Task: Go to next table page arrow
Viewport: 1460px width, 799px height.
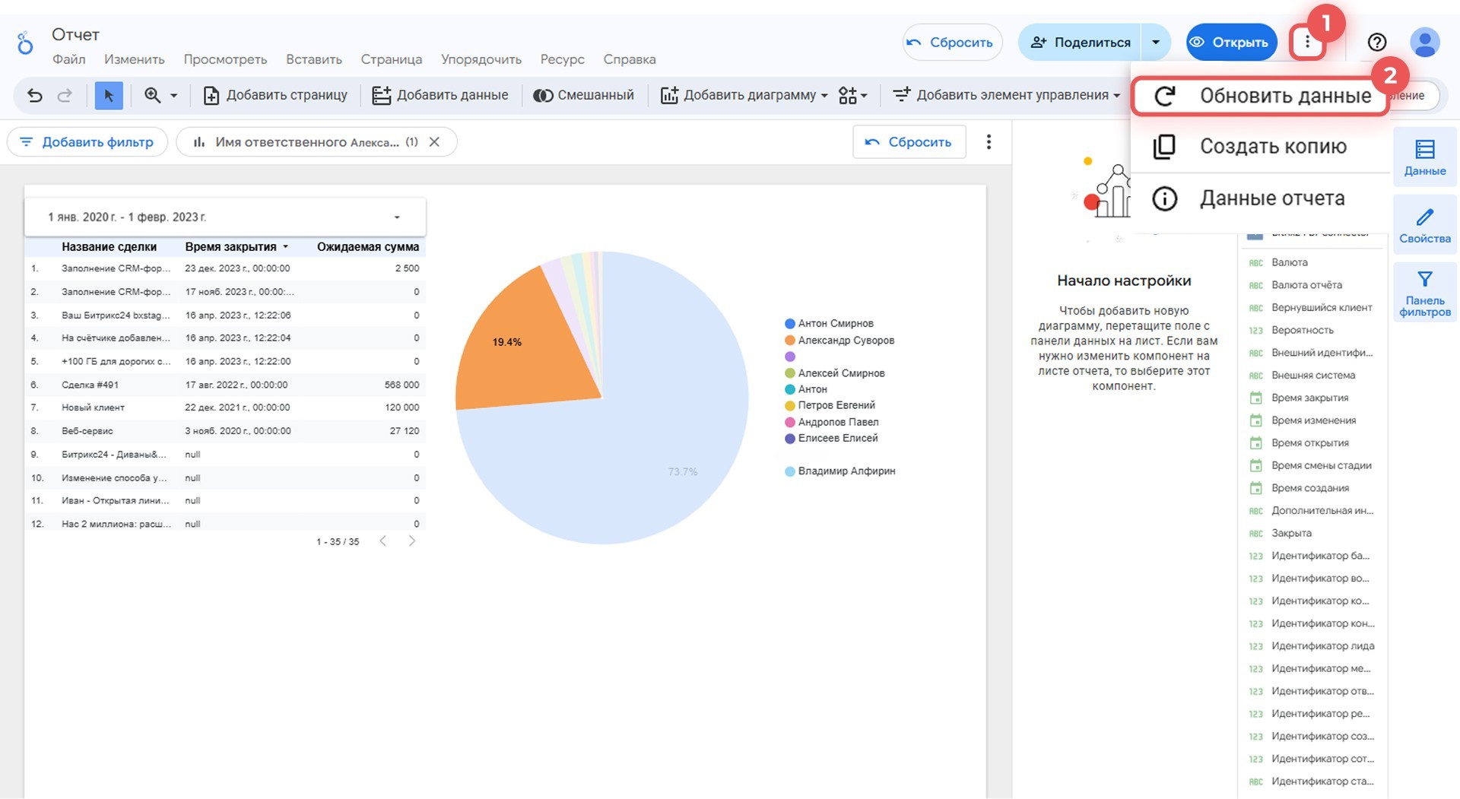Action: pos(411,541)
